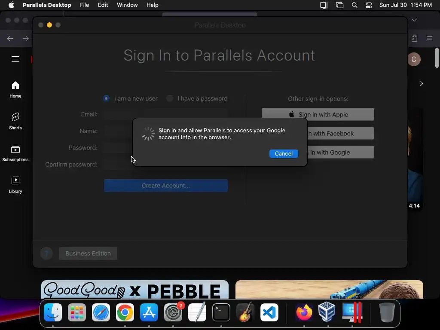
Task: Click the menu bar date and time
Action: point(406,5)
